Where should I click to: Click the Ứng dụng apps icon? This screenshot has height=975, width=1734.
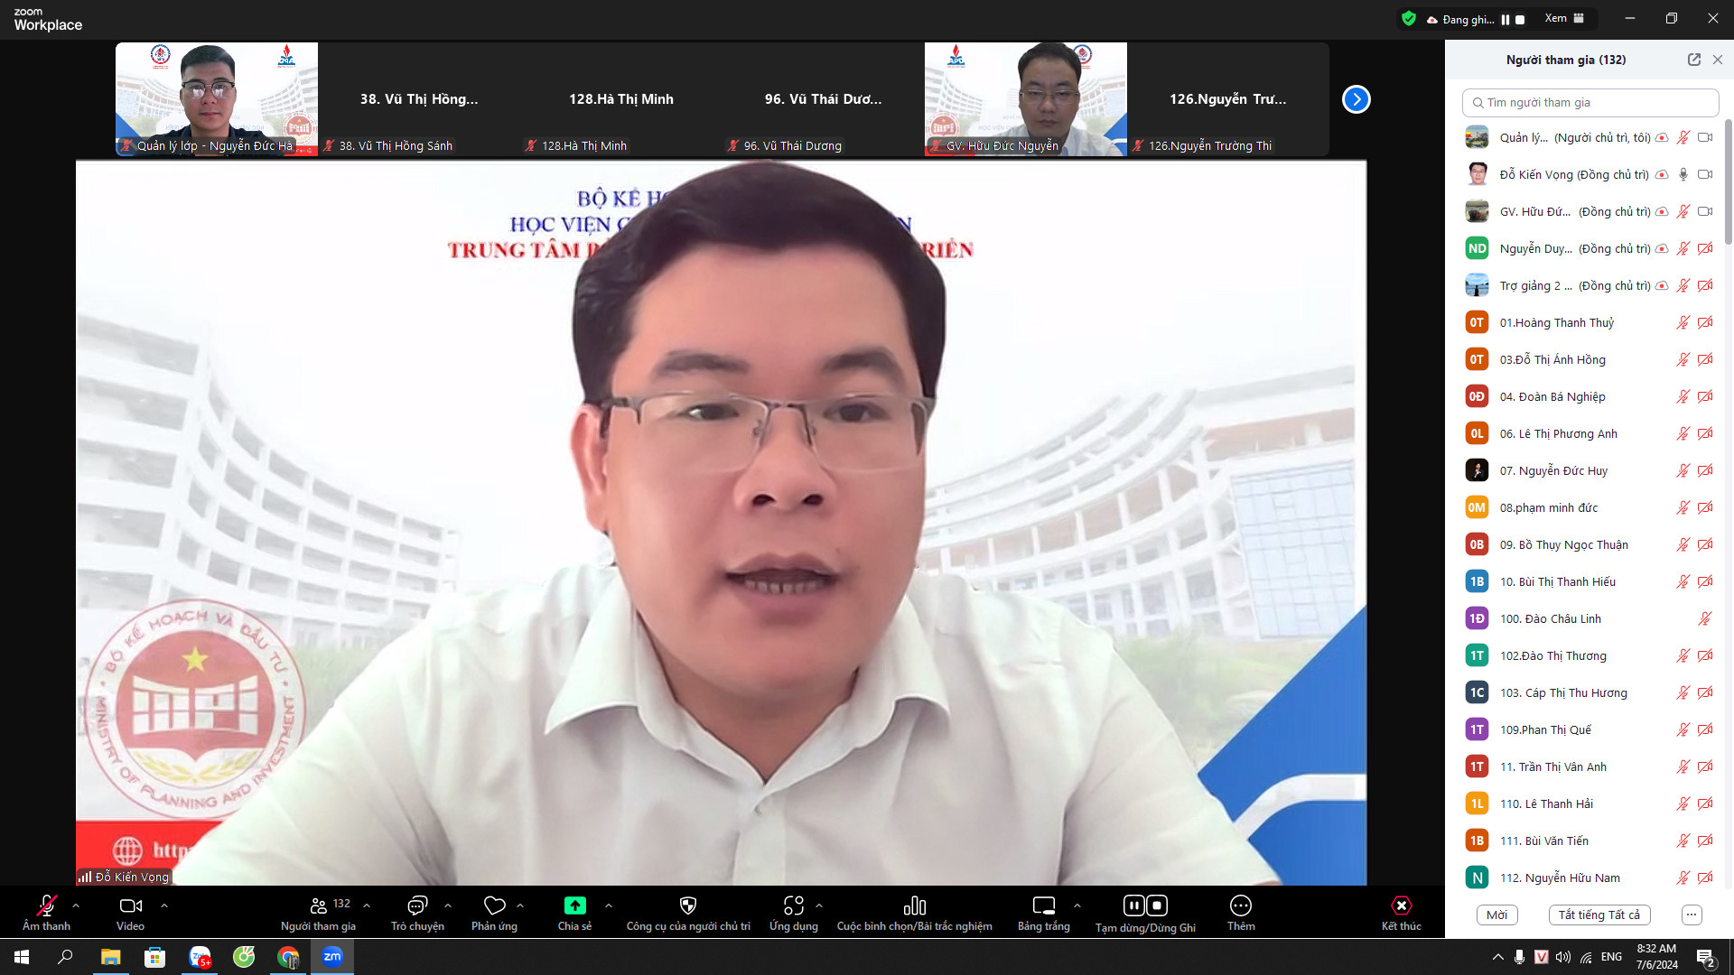click(793, 905)
